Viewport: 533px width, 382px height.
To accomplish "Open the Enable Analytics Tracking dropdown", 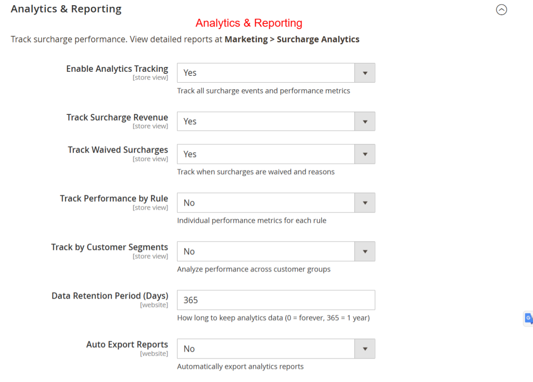I will click(265, 73).
